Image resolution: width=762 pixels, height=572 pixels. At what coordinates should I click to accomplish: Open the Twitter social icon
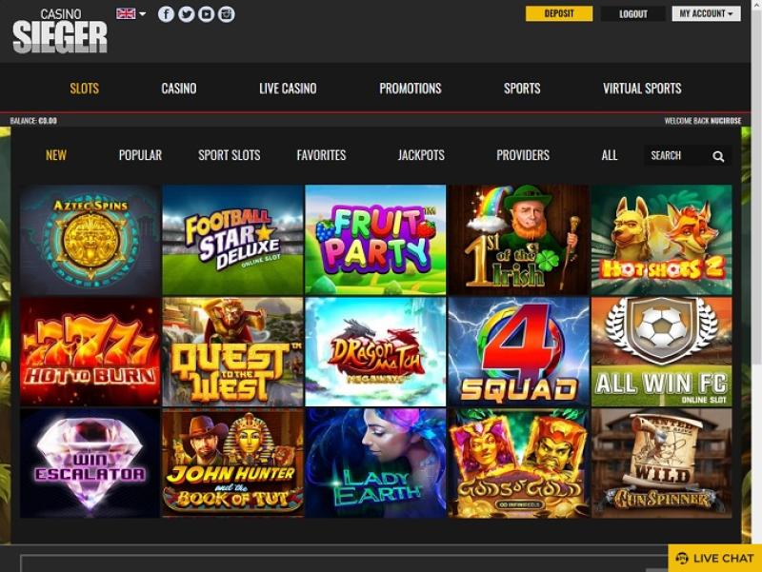pyautogui.click(x=186, y=14)
